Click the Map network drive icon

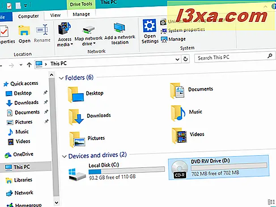(89, 30)
